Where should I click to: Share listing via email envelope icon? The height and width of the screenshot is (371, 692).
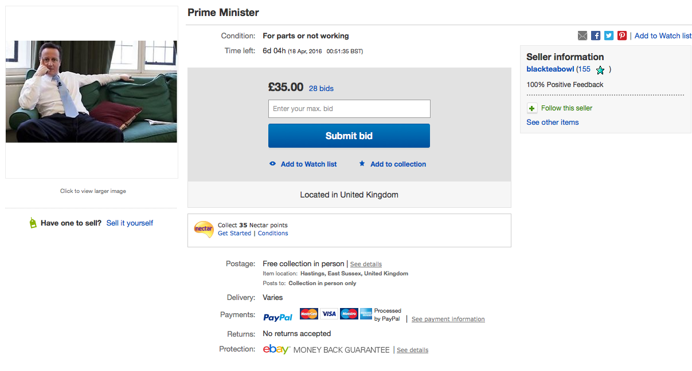point(582,35)
